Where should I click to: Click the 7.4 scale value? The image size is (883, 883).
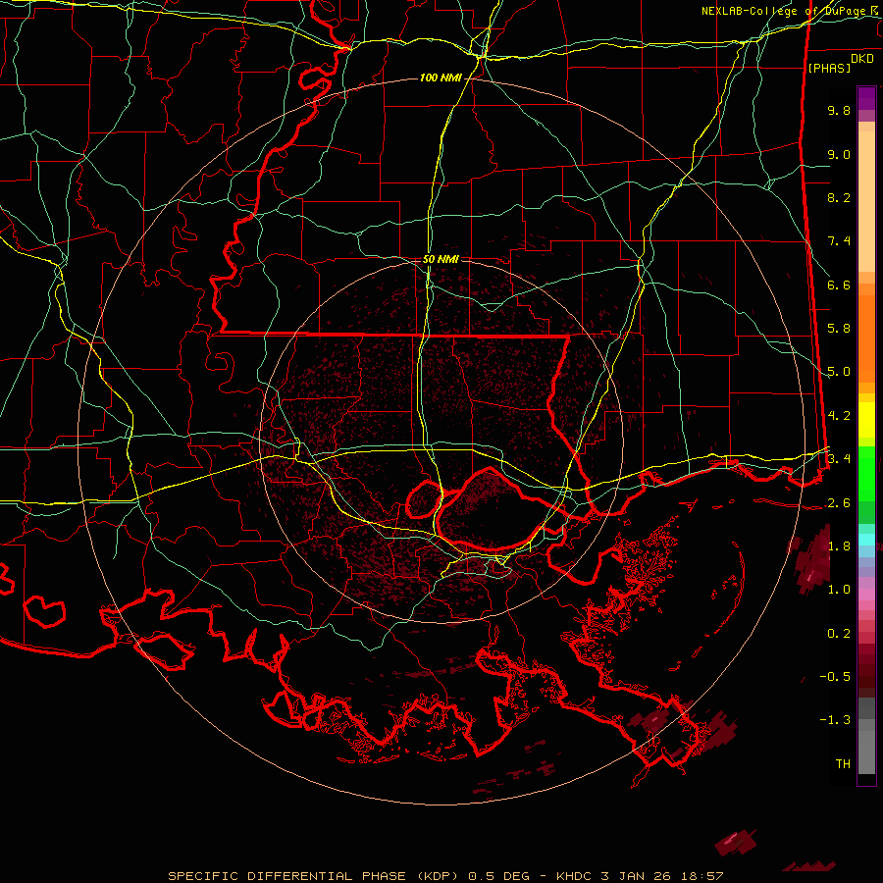839,241
